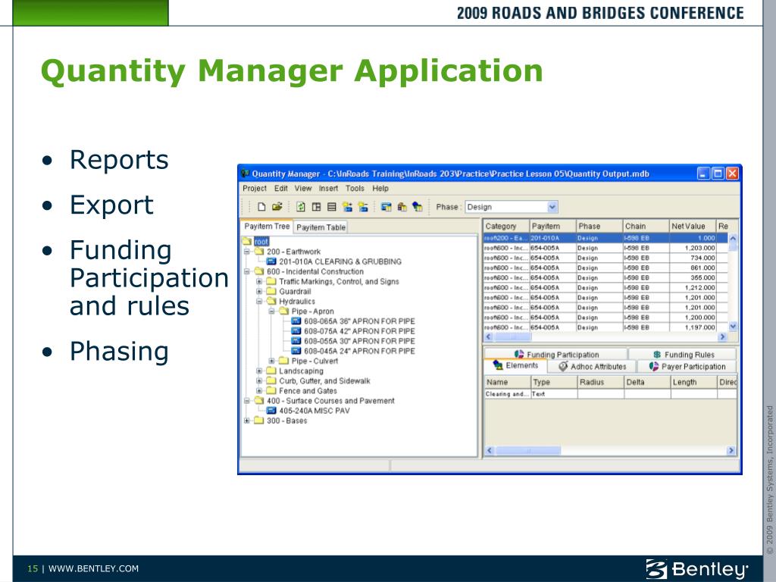
Task: Expand the 300 - Bases node
Action: coord(246,420)
